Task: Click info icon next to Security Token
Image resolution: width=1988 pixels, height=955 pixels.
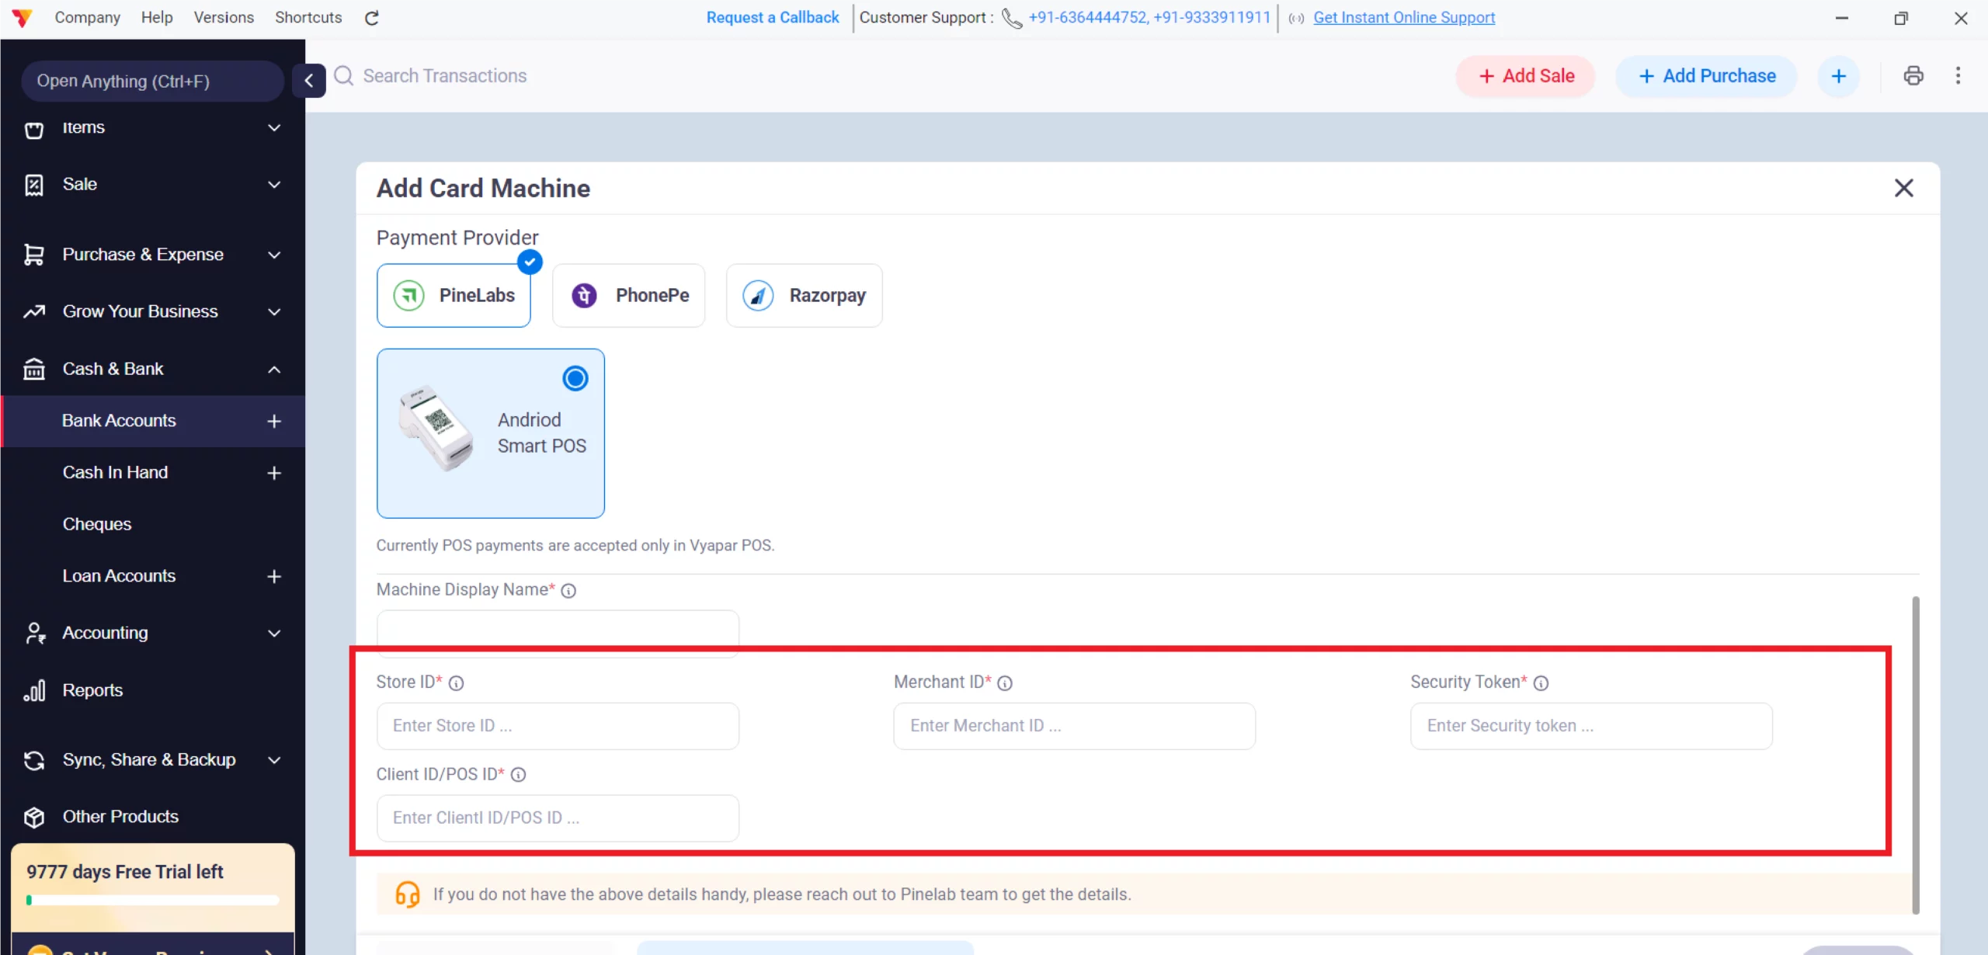Action: point(1541,683)
